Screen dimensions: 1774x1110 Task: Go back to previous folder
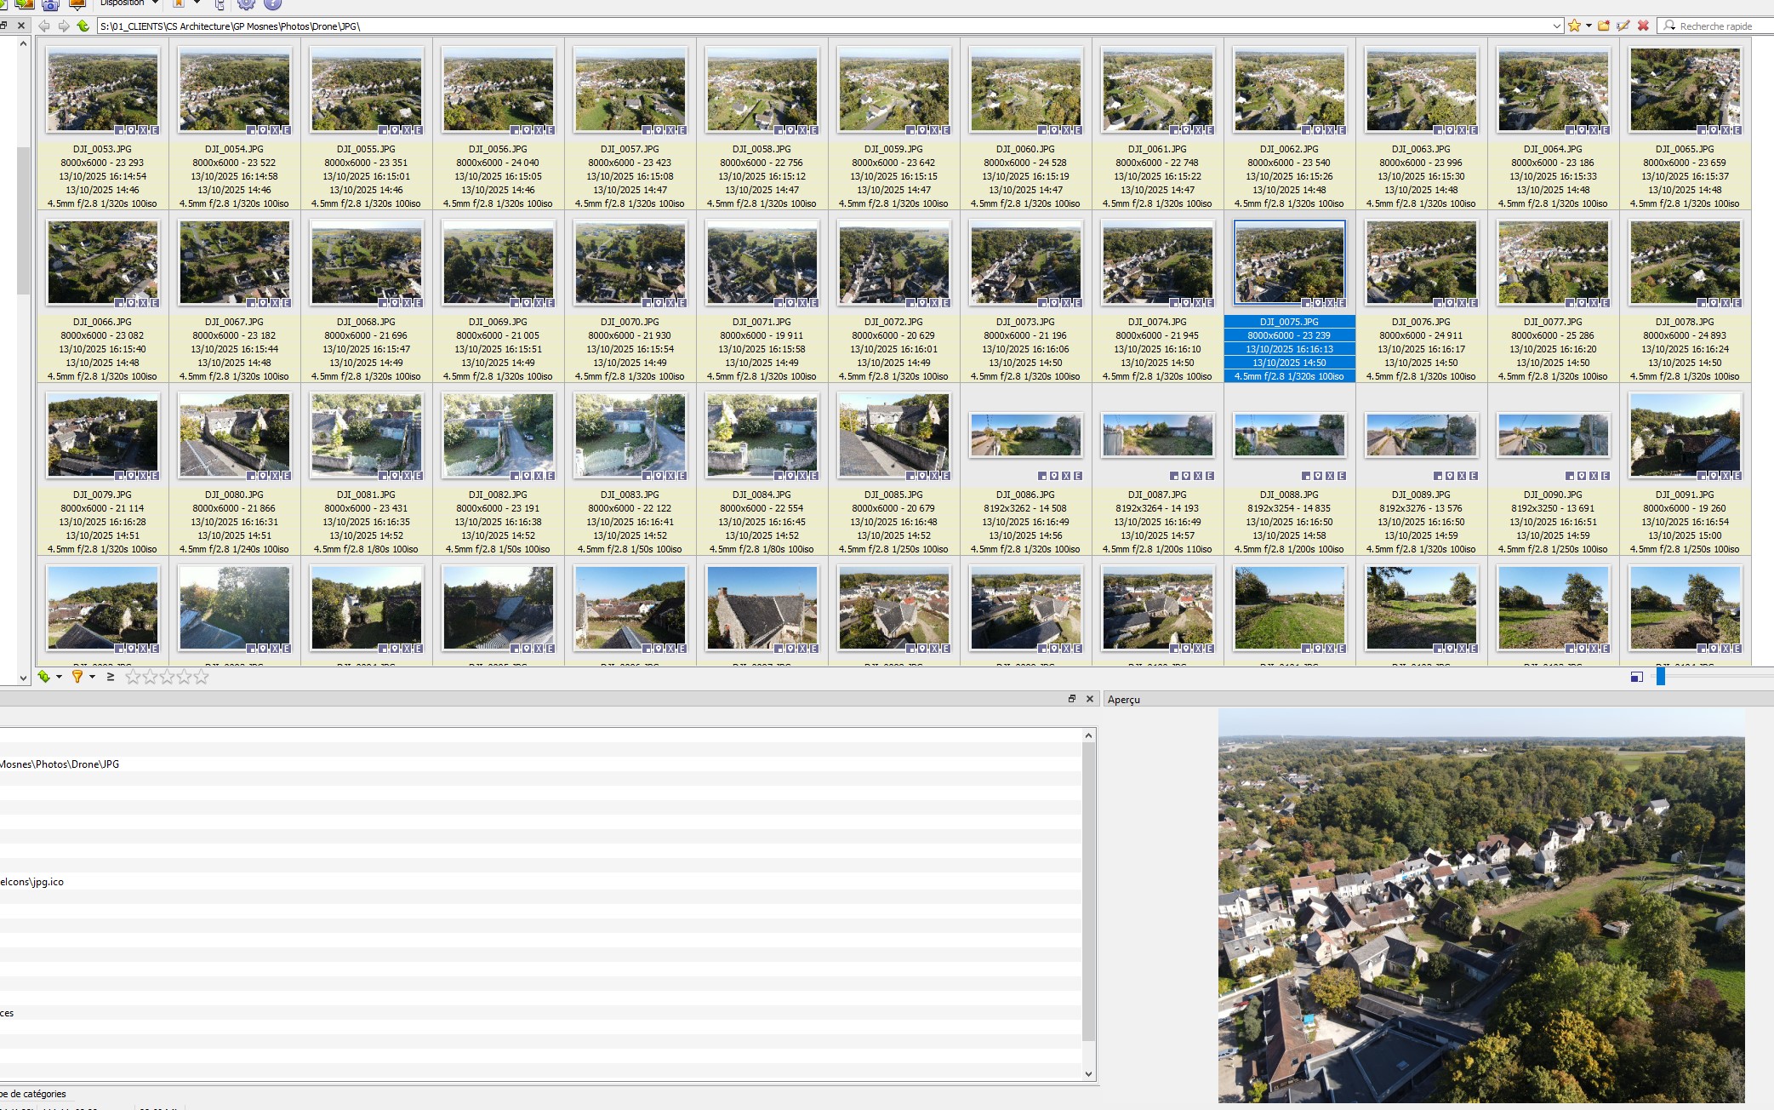click(44, 26)
